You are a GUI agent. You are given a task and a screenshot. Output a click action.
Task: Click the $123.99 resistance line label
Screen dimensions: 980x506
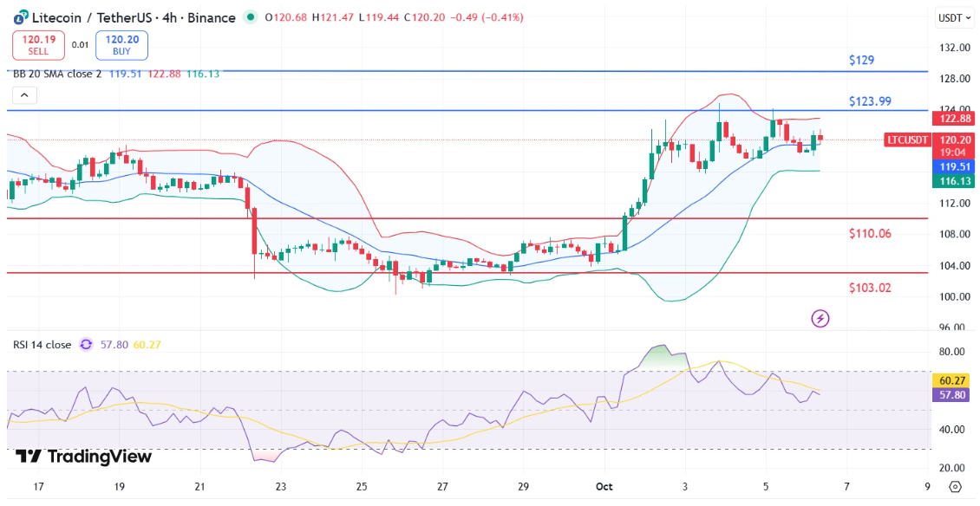pos(870,101)
